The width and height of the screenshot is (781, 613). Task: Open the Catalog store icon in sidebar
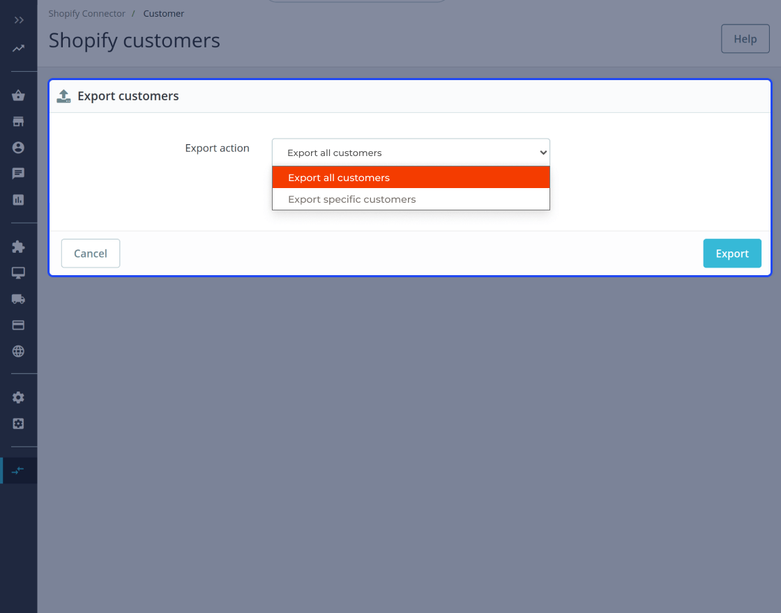pyautogui.click(x=18, y=121)
